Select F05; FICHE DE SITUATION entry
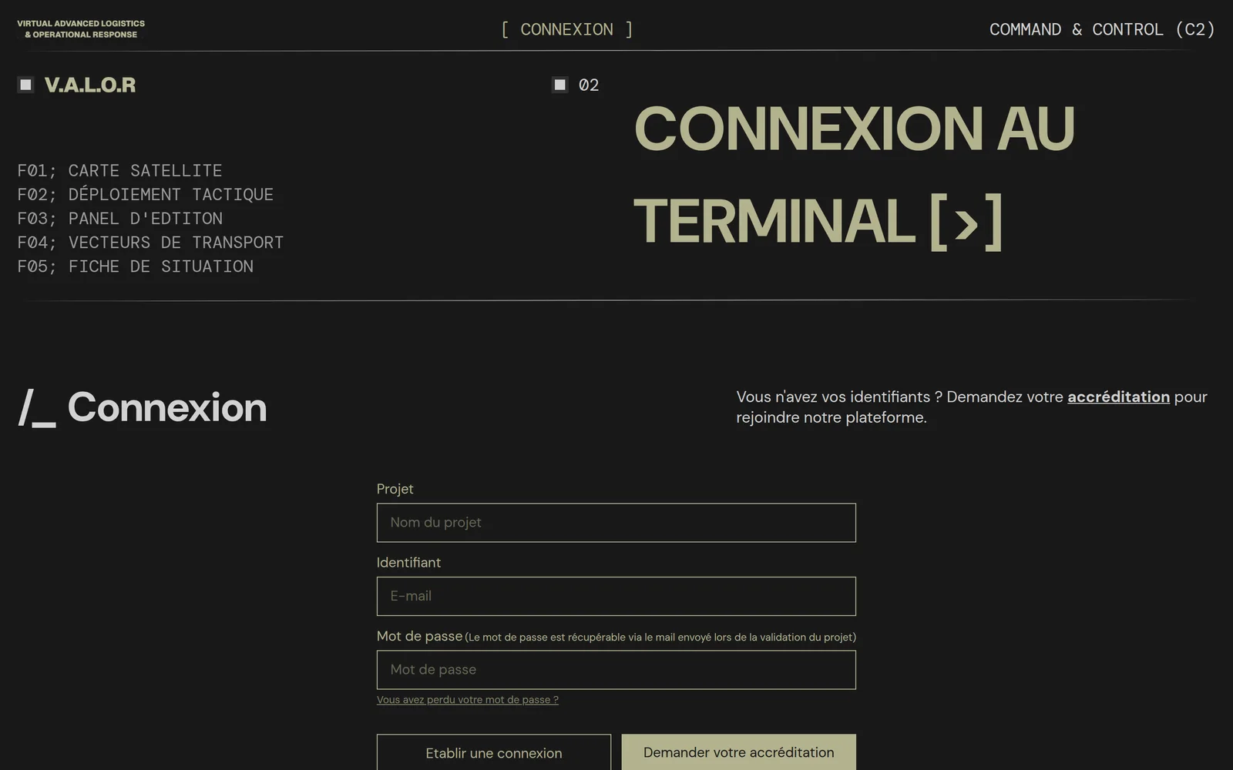Viewport: 1233px width, 770px height. click(135, 266)
